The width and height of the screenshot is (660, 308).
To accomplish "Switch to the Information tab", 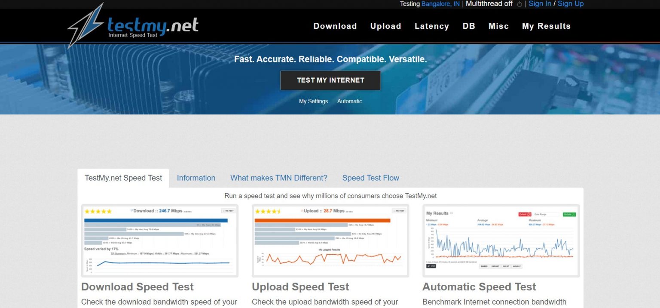I will [x=196, y=178].
